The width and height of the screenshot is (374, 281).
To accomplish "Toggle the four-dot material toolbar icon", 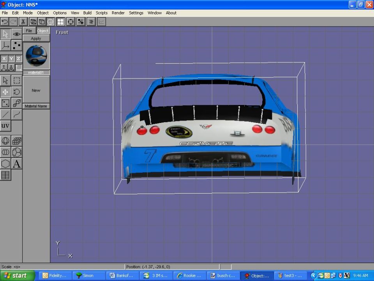I will [61, 22].
